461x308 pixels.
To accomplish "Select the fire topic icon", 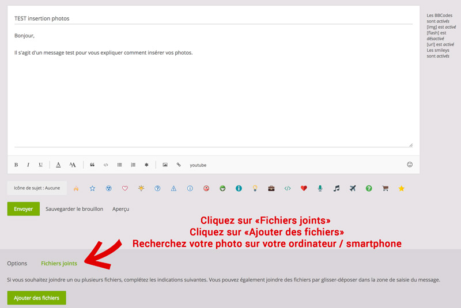I will [76, 188].
